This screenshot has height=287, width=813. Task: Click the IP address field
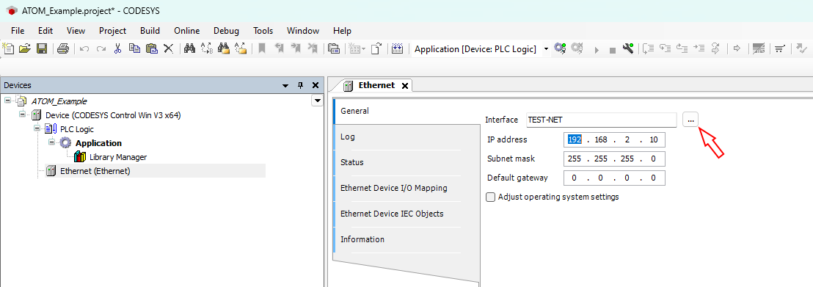614,139
